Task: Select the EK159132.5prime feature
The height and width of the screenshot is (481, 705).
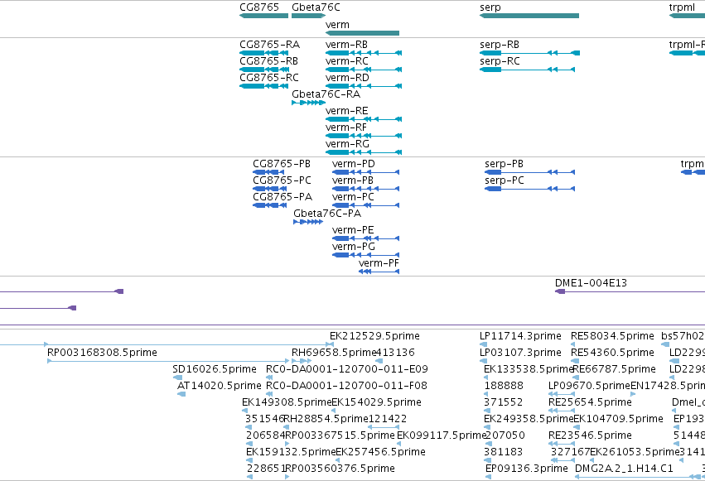Action: coord(249,460)
